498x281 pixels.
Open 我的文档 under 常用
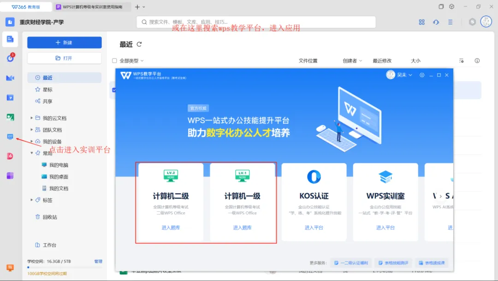coord(55,189)
